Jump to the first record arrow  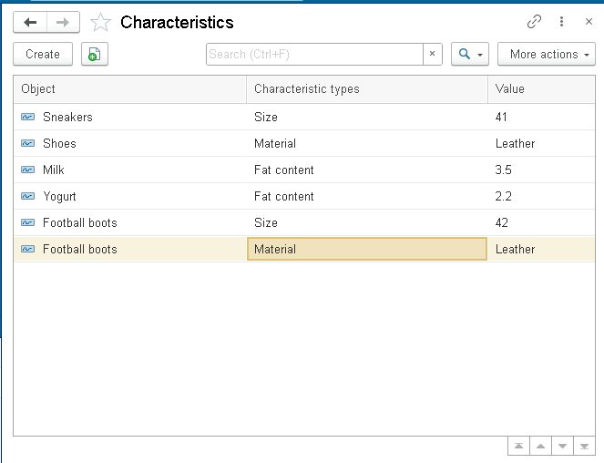518,446
